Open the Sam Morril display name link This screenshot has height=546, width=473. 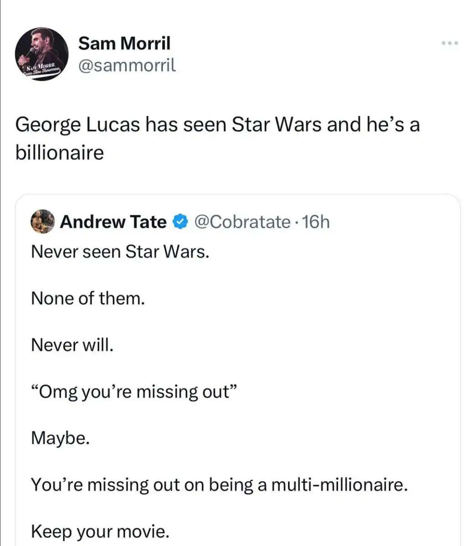pyautogui.click(x=124, y=43)
